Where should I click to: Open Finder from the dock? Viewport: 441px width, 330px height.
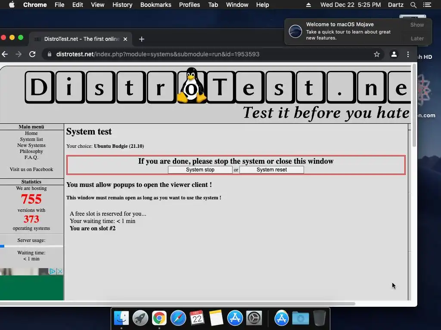click(121, 318)
